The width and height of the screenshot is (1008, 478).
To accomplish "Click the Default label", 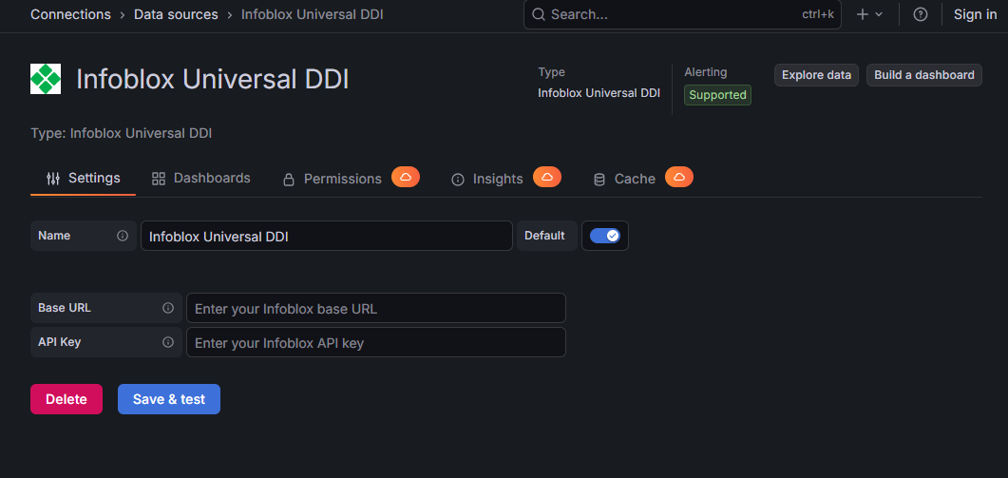I will [x=544, y=236].
